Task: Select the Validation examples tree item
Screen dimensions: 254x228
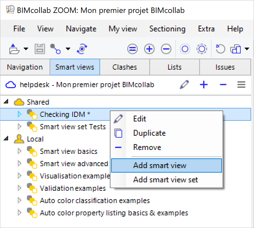Action: [x=73, y=188]
